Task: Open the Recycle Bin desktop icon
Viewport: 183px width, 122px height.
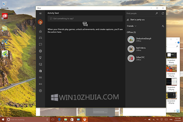Action: [5, 5]
